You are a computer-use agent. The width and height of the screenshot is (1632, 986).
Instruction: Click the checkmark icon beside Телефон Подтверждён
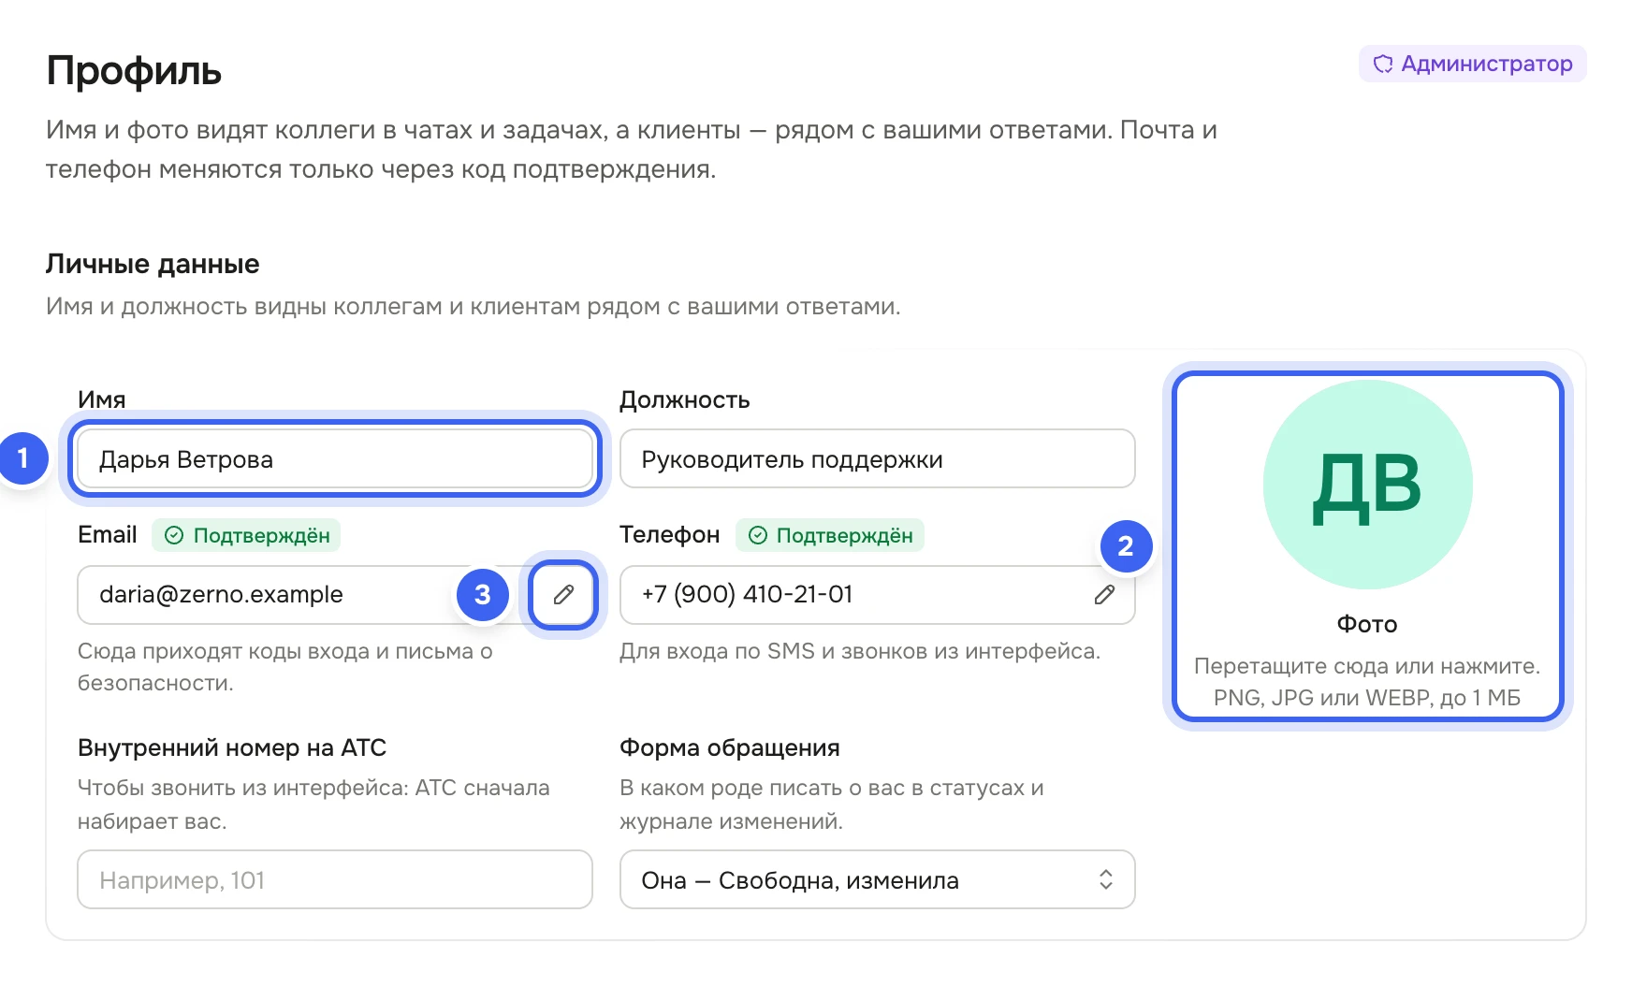click(758, 535)
